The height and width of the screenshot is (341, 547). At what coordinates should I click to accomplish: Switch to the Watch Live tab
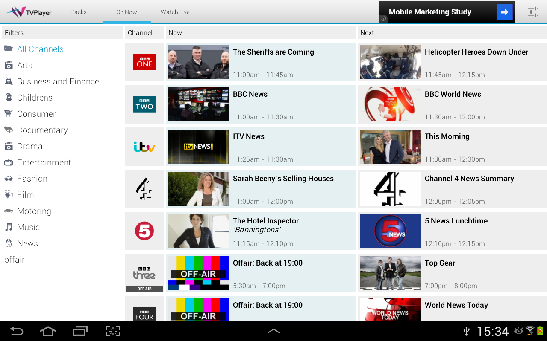175,12
